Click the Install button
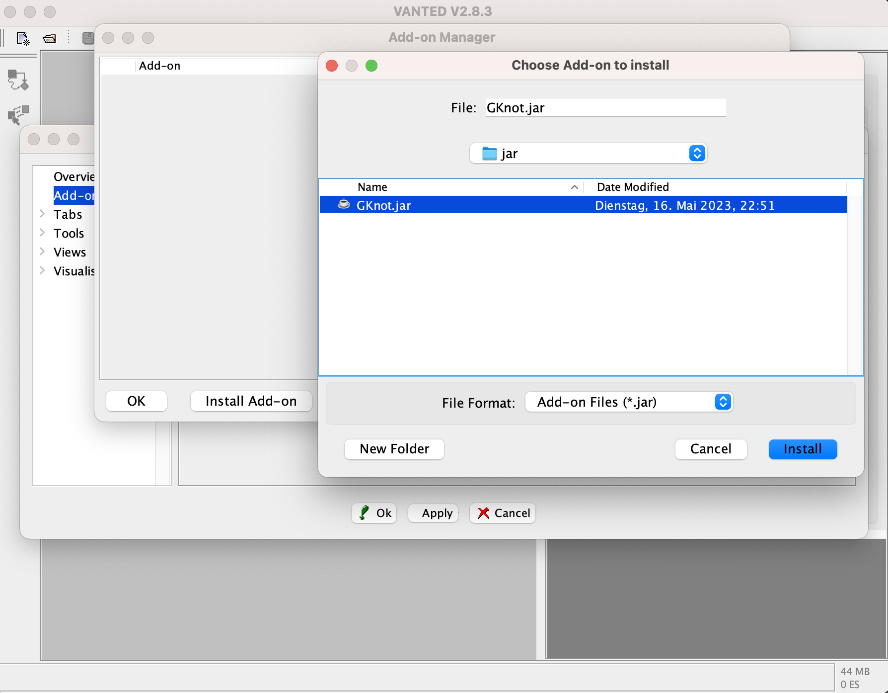The image size is (888, 693). [x=802, y=449]
